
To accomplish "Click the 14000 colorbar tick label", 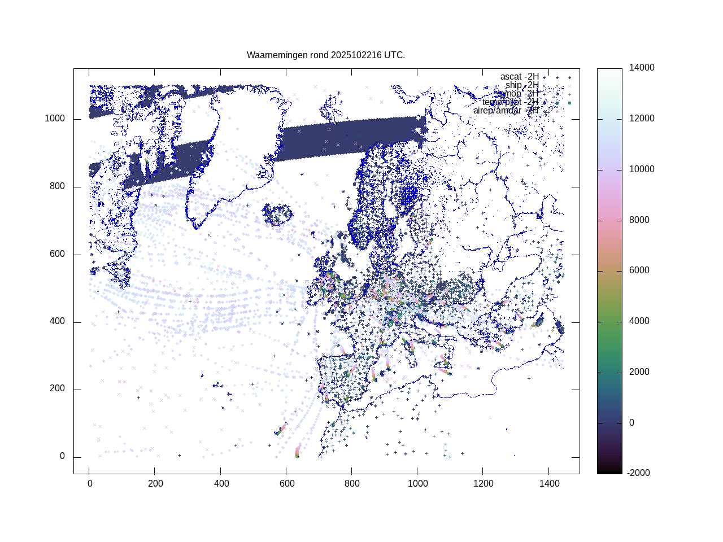I will tap(642, 68).
